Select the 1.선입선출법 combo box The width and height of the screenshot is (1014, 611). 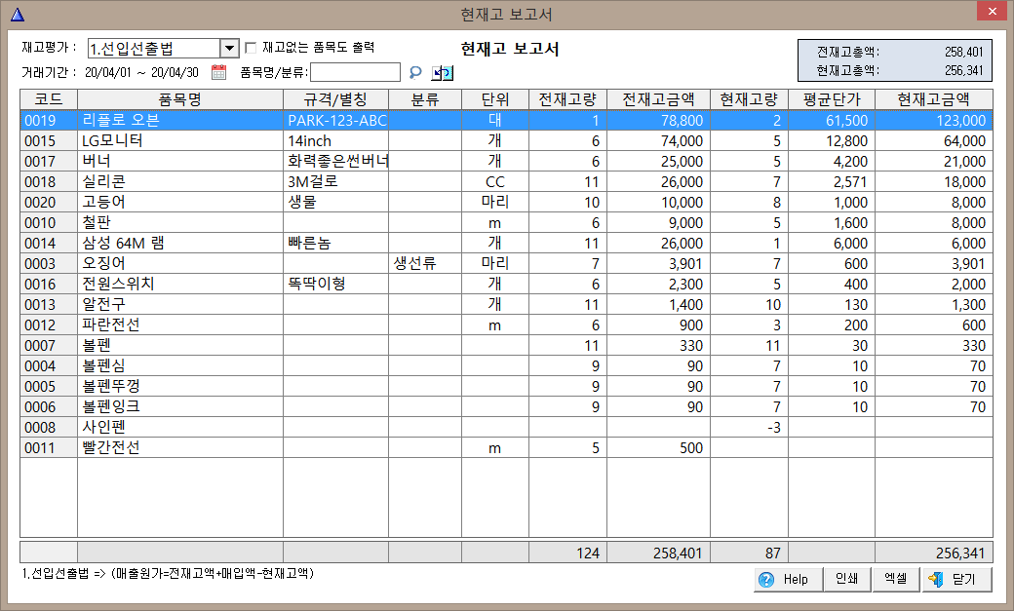click(163, 49)
